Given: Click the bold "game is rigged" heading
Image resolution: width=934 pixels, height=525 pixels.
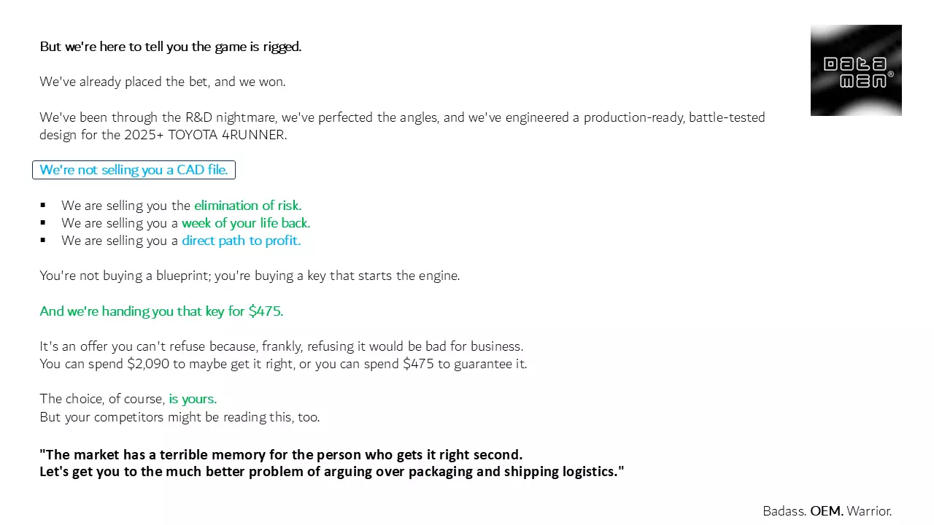Looking at the screenshot, I should coord(170,47).
